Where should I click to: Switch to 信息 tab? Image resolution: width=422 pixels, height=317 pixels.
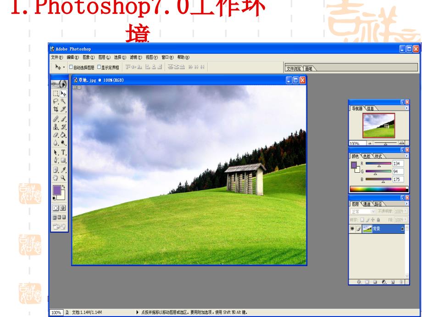(x=371, y=108)
